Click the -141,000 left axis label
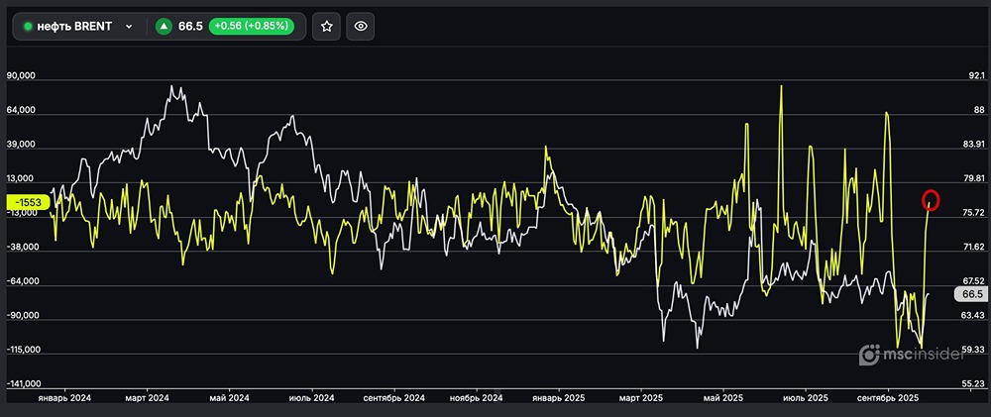 [22, 383]
